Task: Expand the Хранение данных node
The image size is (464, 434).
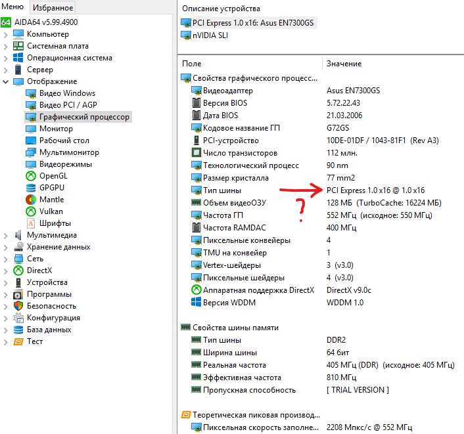Action: point(5,248)
